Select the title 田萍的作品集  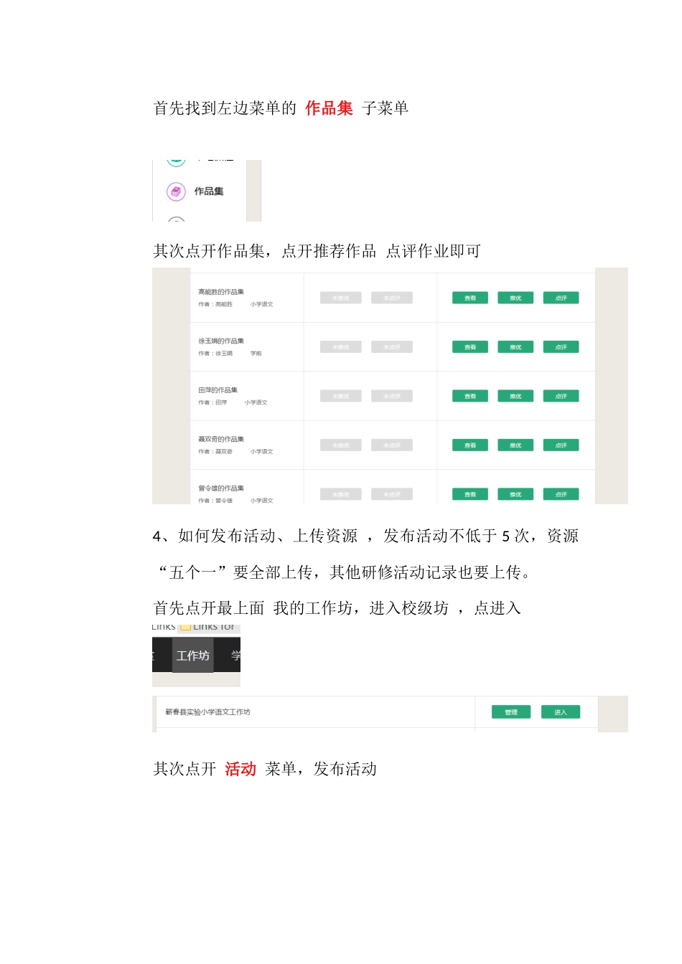(218, 390)
